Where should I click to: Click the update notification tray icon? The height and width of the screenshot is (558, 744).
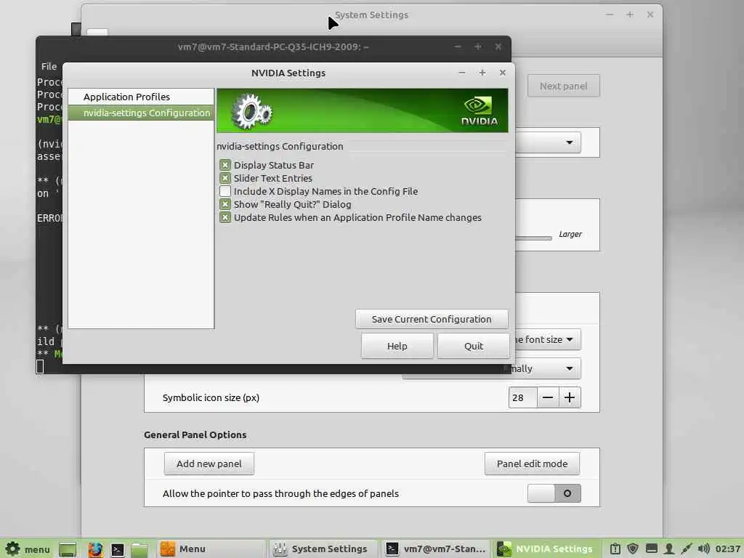(615, 549)
